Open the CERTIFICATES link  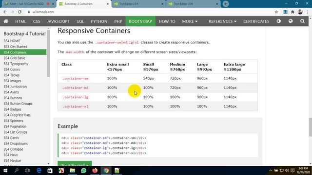point(256,21)
